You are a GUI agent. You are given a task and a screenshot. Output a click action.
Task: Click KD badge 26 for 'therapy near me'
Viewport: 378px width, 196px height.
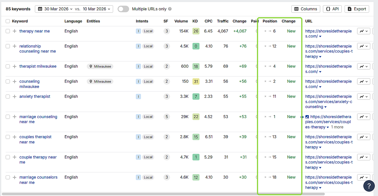pos(196,31)
